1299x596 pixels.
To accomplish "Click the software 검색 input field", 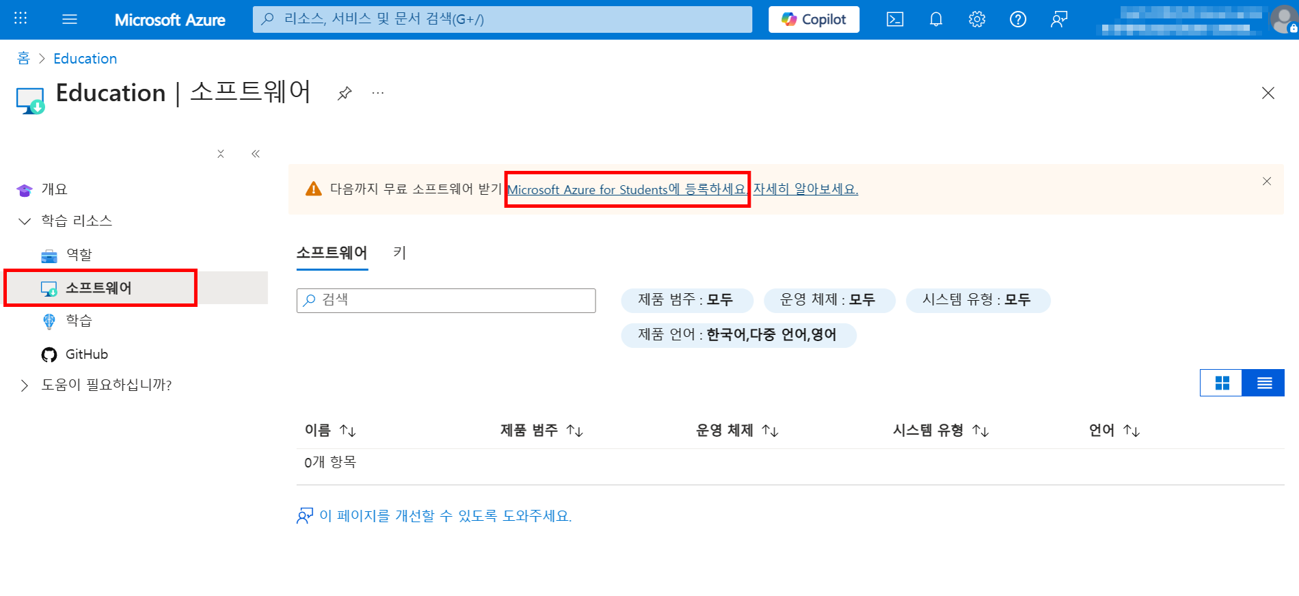I will point(446,300).
